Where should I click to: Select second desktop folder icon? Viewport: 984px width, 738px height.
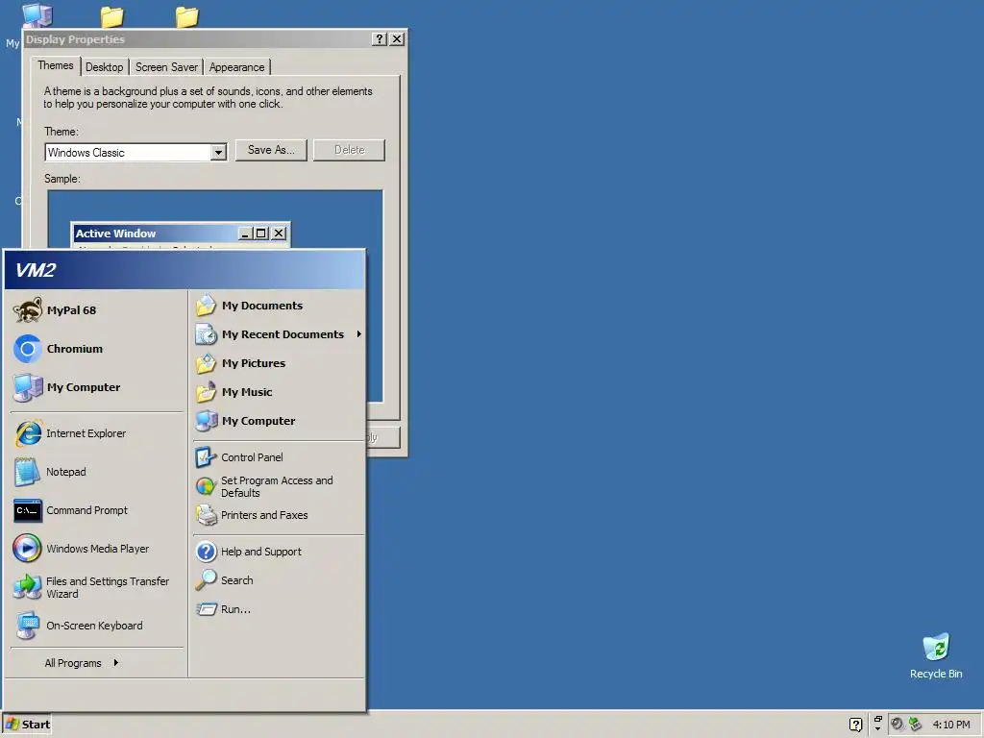(112, 16)
